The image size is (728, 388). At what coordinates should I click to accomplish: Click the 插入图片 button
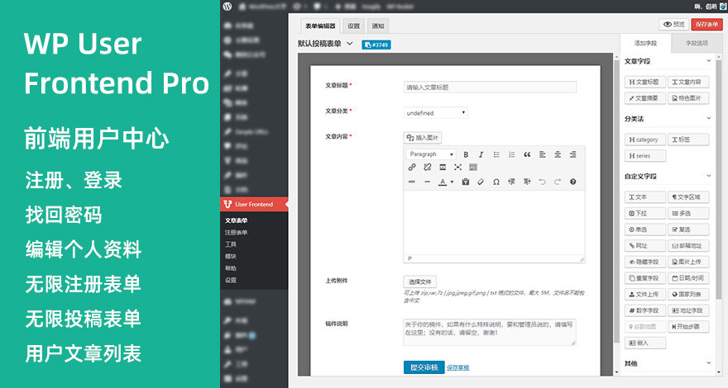(x=423, y=138)
